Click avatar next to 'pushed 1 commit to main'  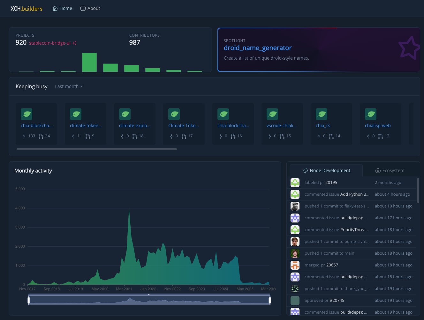295,253
